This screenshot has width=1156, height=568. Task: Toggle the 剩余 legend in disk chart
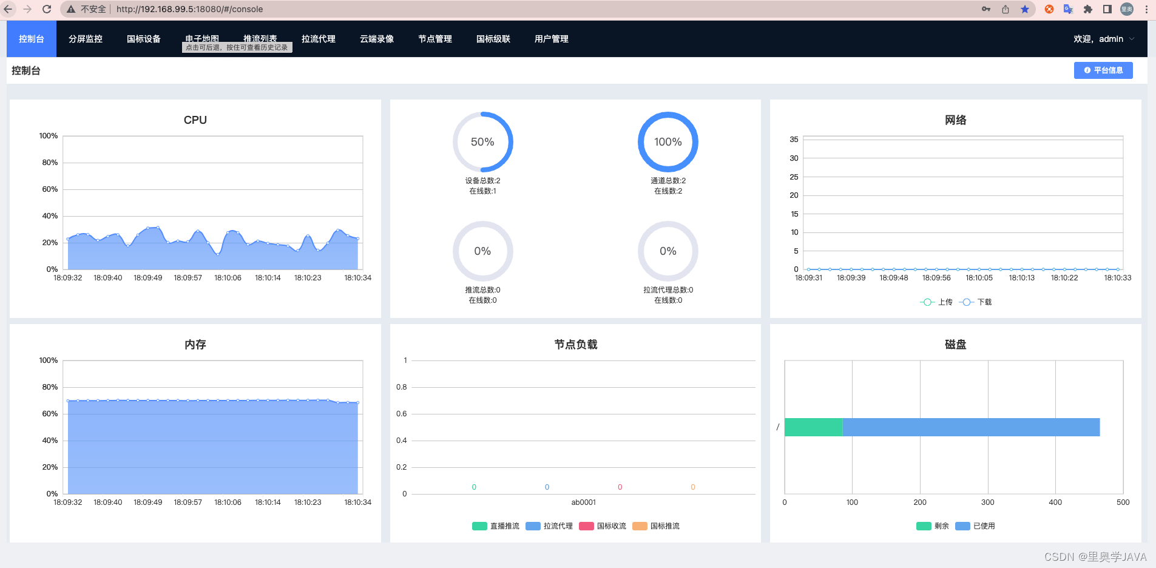(x=933, y=526)
